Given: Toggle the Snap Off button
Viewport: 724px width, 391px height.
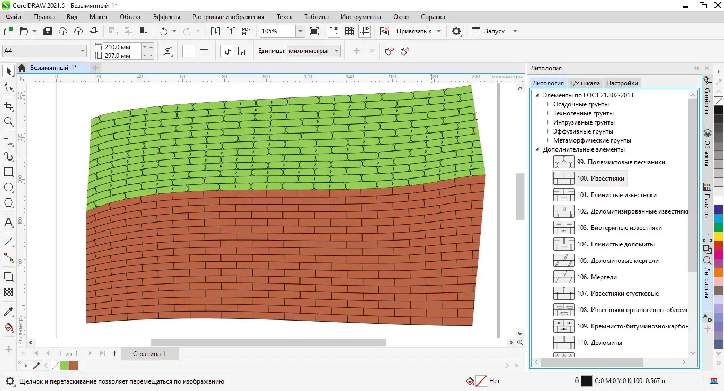Looking at the screenshot, I should (x=385, y=31).
